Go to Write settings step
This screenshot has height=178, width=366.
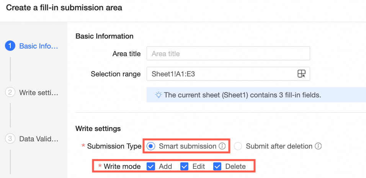pyautogui.click(x=39, y=92)
